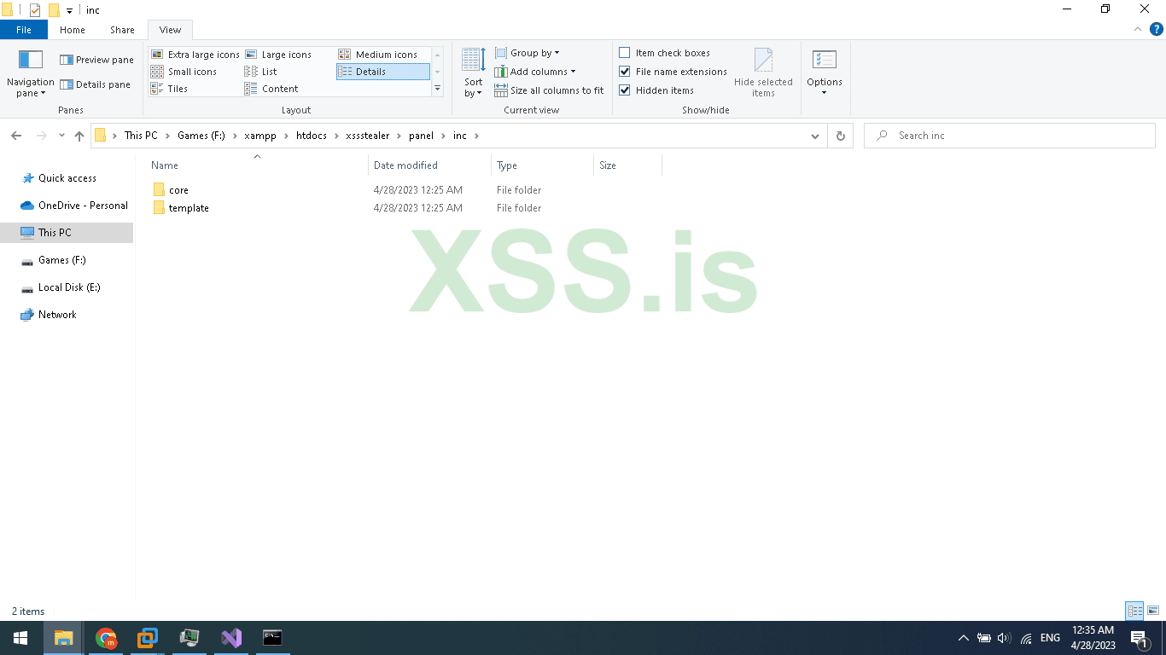Switch to Medium icons layout
The image size is (1166, 655).
tap(378, 55)
